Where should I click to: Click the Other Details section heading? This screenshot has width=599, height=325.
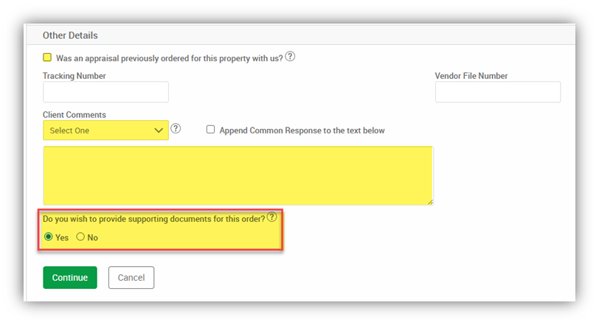[70, 35]
